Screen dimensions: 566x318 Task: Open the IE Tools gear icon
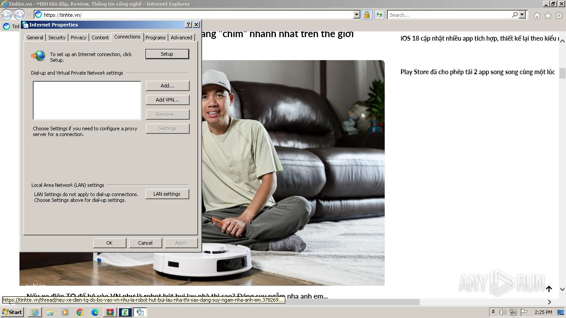[559, 15]
